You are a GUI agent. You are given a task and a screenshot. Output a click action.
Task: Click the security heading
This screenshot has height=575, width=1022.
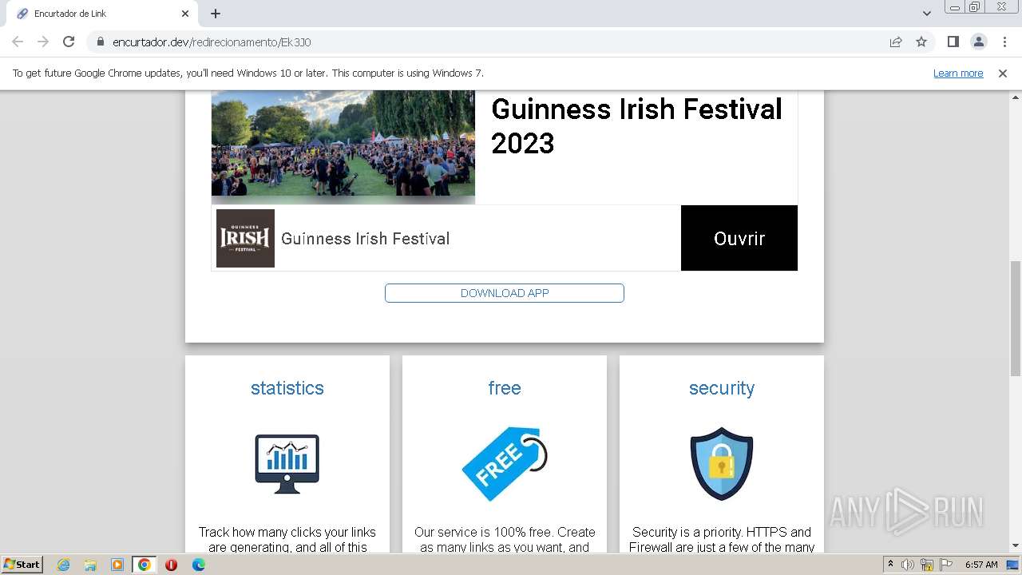[x=722, y=388]
